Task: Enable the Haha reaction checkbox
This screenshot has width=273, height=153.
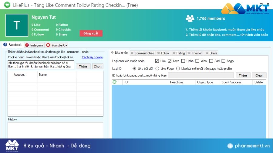Action: [x=183, y=61]
